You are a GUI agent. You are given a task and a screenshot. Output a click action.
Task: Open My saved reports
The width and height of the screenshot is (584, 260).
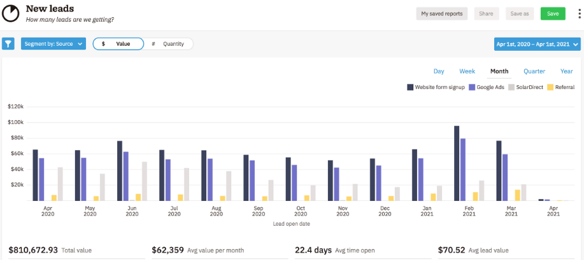coord(442,13)
